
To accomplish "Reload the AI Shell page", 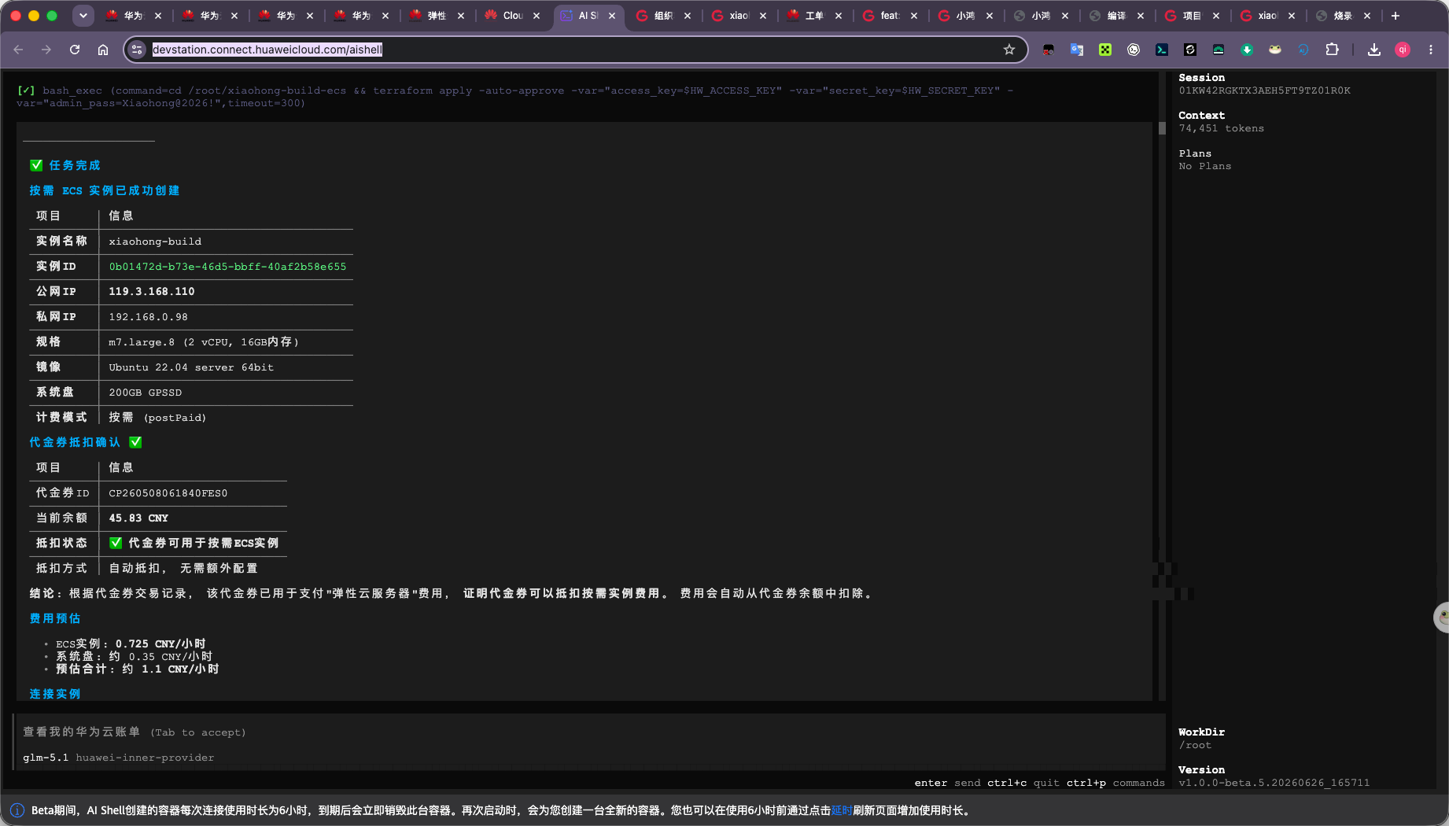I will (x=75, y=50).
